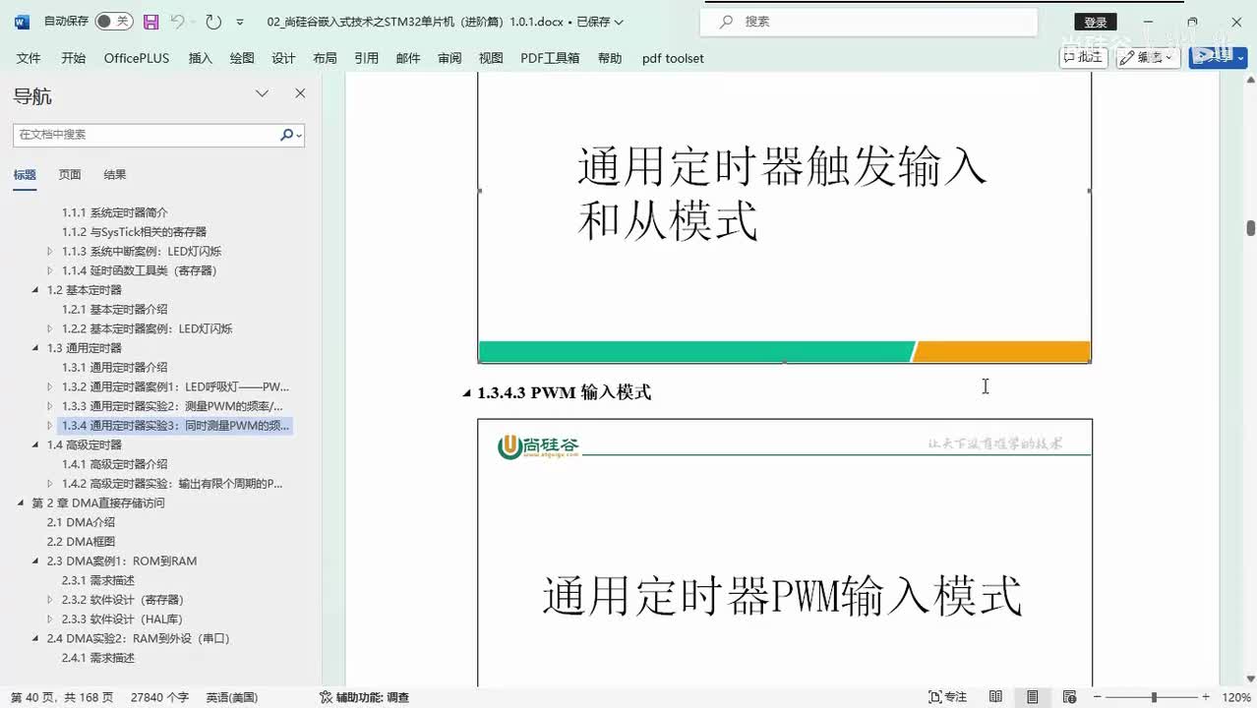Select heading 2.1 DMA介绍

pyautogui.click(x=81, y=522)
